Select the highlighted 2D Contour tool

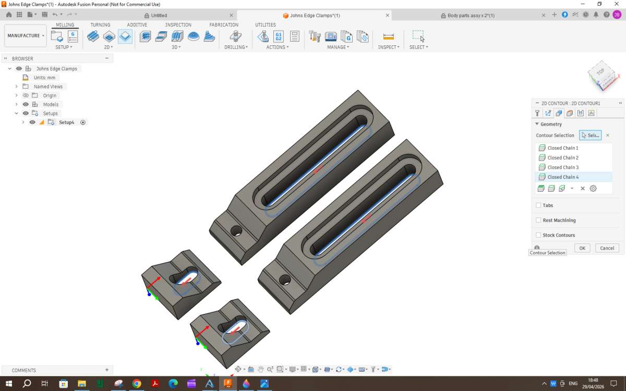(125, 36)
